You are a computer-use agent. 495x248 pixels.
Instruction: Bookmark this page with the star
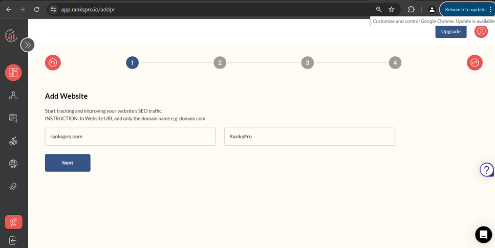point(392,10)
